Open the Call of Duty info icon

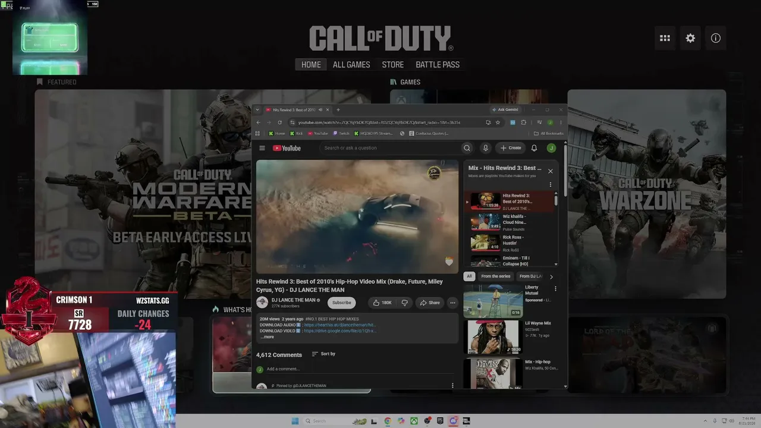click(716, 38)
